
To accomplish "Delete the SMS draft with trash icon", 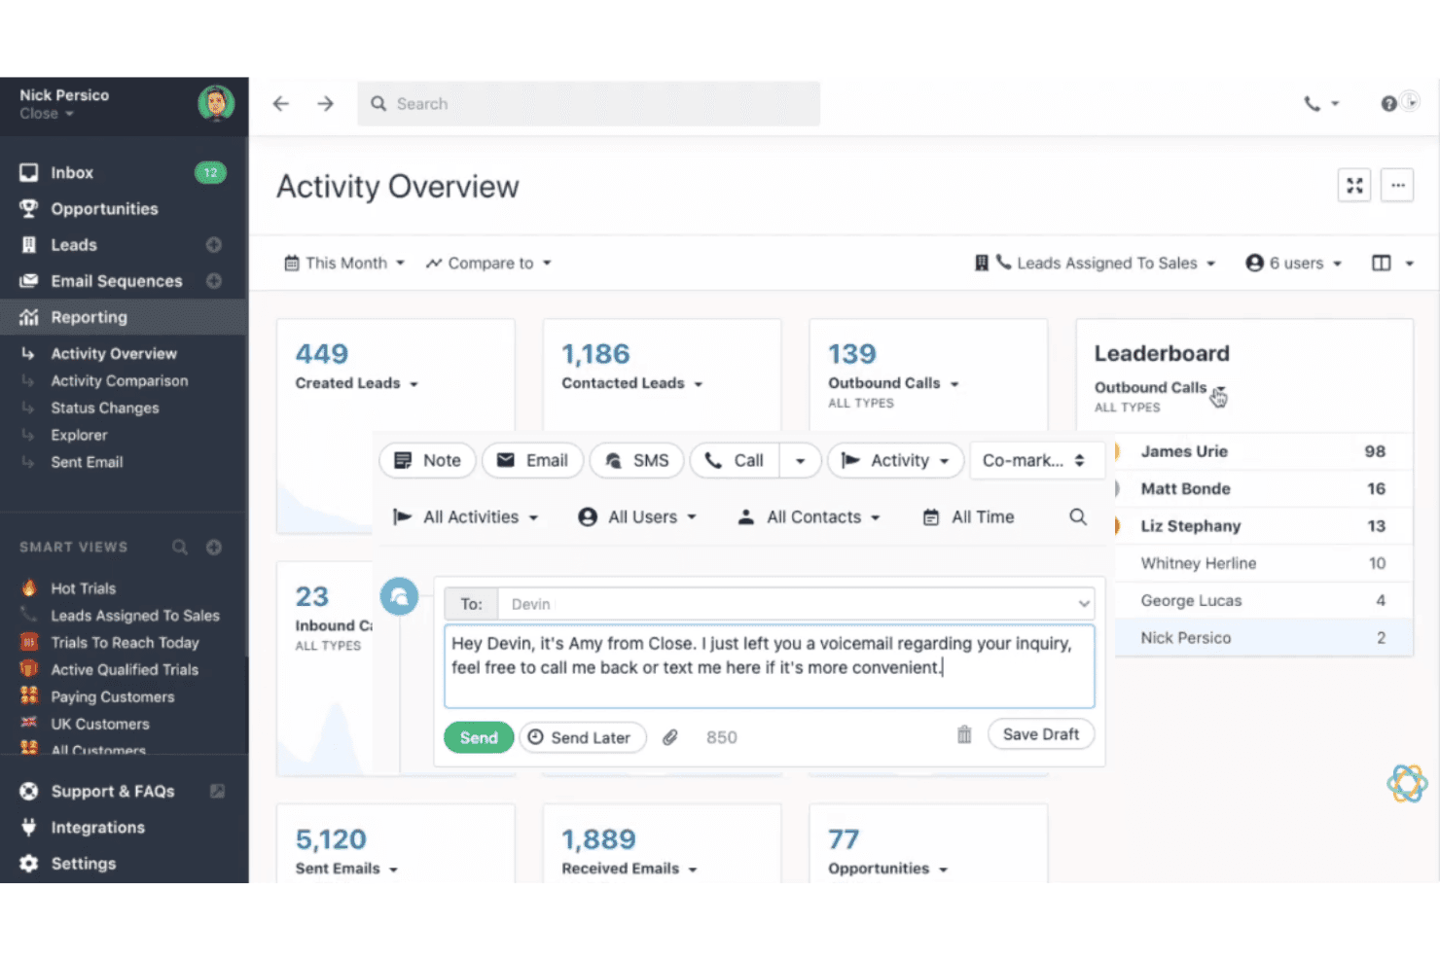I will point(964,734).
